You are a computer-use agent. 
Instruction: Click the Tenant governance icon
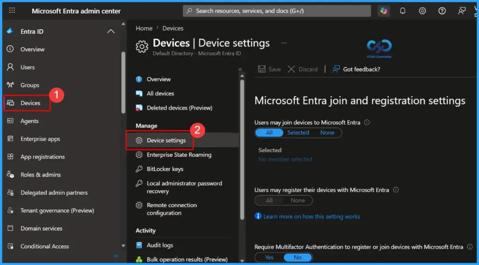10,210
